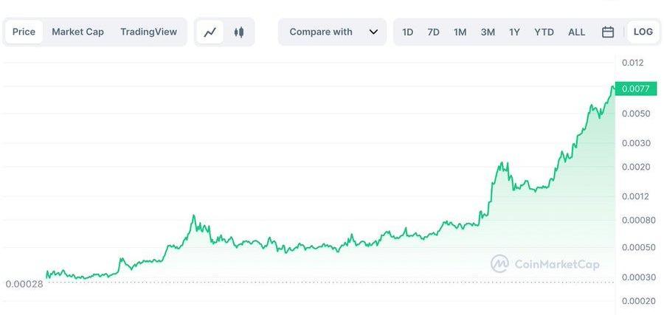This screenshot has width=664, height=315.
Task: Set the range to YTD
Action: pyautogui.click(x=544, y=32)
